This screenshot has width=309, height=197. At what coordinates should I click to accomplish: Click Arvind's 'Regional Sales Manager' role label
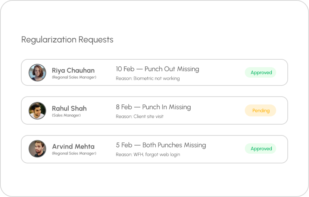[74, 153]
